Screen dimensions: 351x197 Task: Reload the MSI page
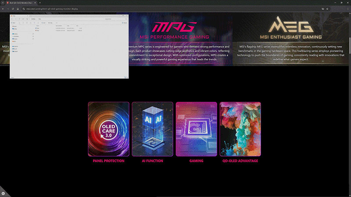pos(13,9)
